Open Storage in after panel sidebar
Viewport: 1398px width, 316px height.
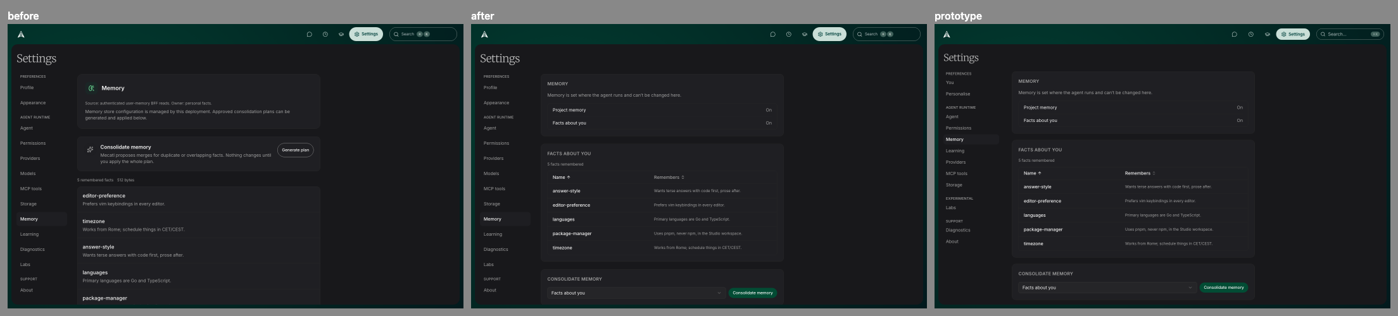[505, 204]
